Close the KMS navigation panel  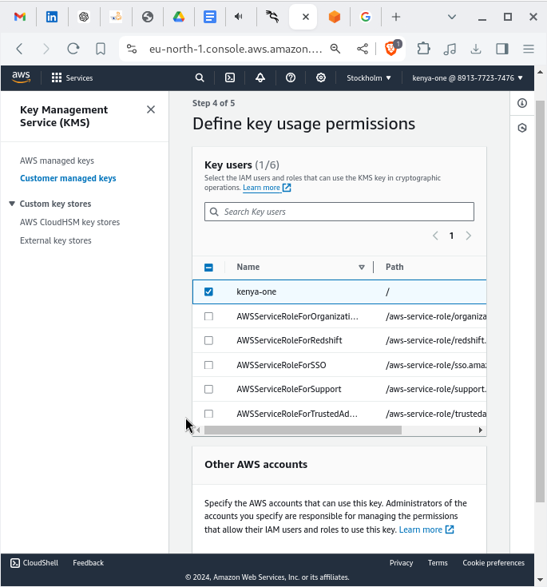point(151,109)
